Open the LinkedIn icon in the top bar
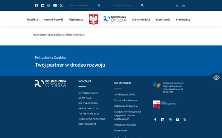The width and height of the screenshot is (222, 138). pyautogui.click(x=43, y=6)
